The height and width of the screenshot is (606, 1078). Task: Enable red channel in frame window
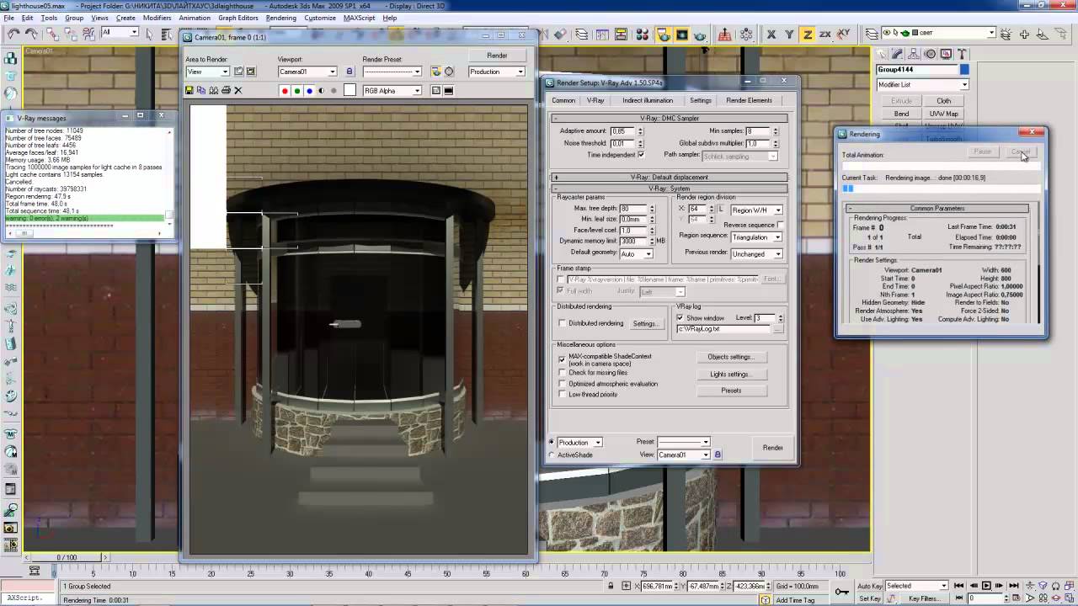[285, 91]
